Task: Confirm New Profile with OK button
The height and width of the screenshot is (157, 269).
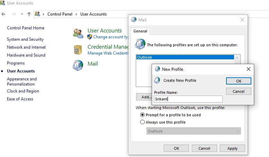Action: click(x=239, y=81)
